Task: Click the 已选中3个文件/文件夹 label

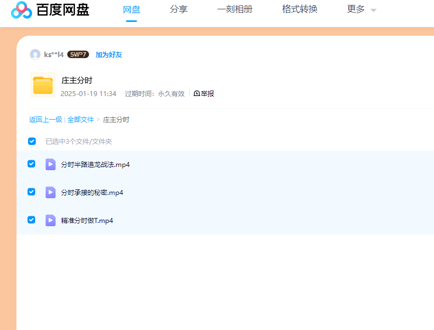Action: 79,142
